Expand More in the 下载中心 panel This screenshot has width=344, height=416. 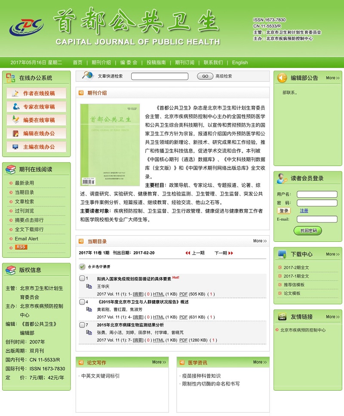pos(332,254)
